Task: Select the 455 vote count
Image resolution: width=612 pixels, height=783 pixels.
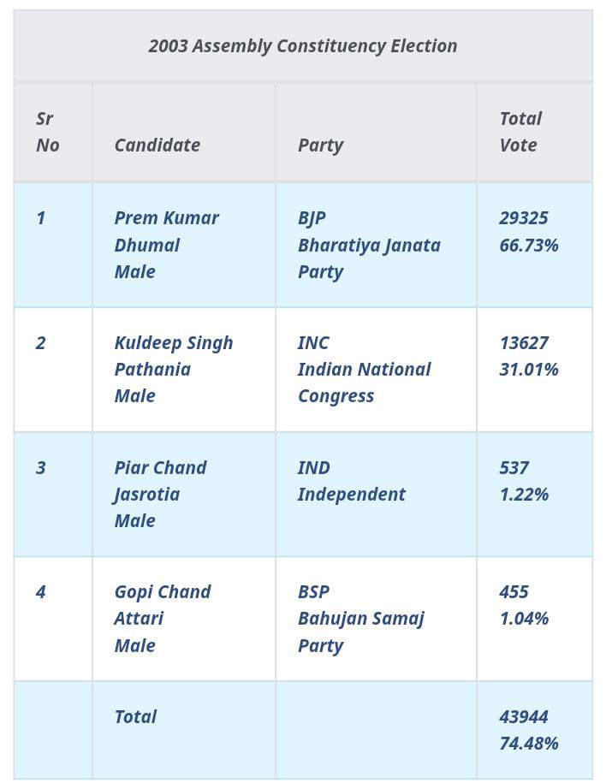Action: (514, 592)
